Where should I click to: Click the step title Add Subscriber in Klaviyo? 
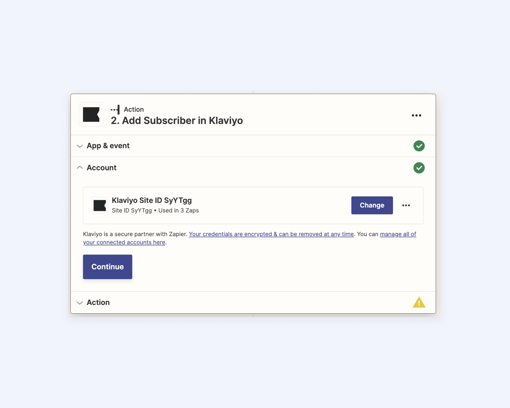[x=177, y=121]
